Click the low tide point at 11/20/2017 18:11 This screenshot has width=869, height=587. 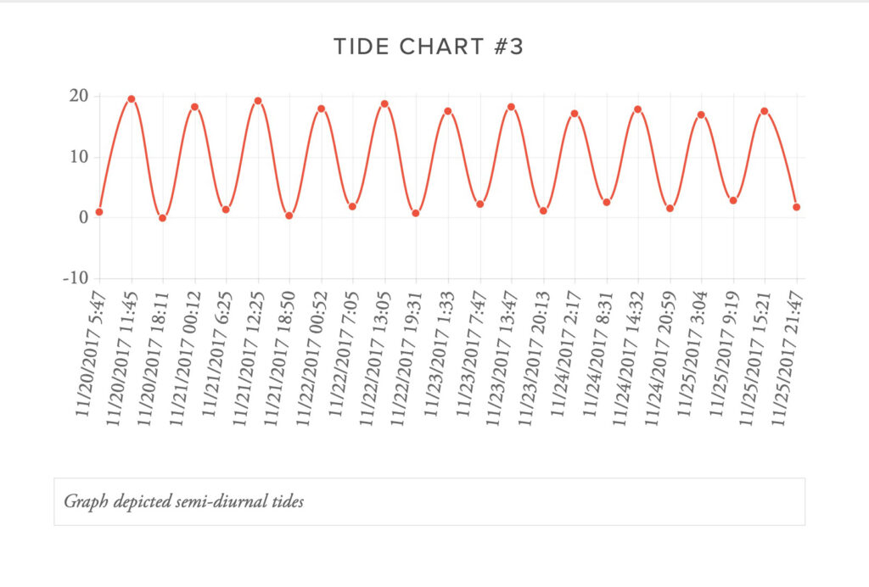pos(163,218)
